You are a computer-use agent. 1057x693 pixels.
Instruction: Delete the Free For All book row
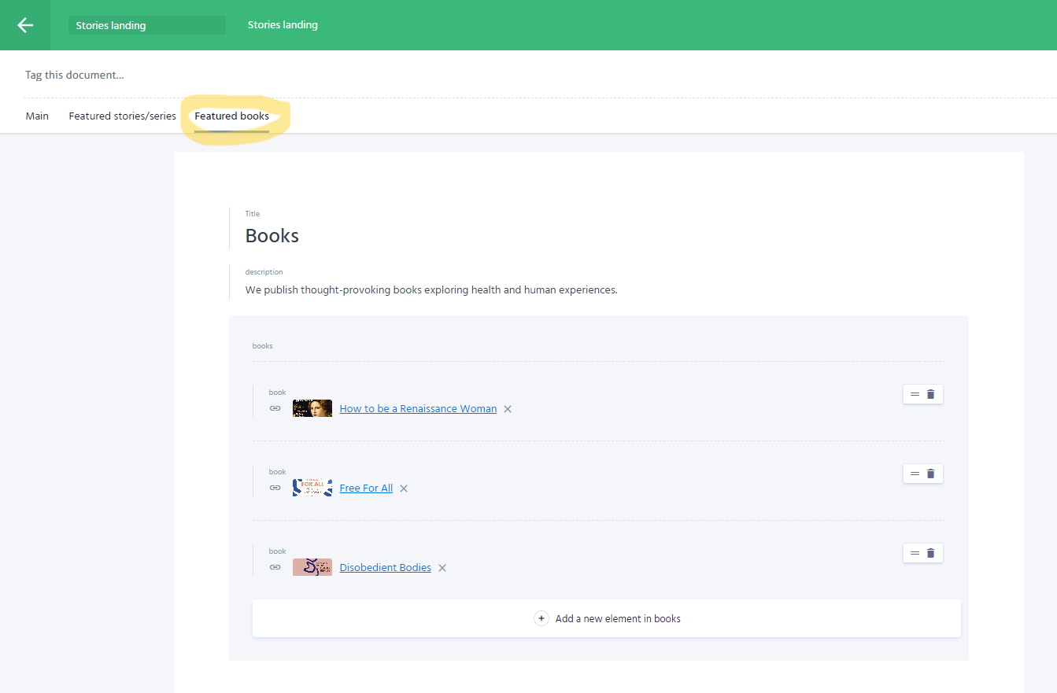click(930, 474)
